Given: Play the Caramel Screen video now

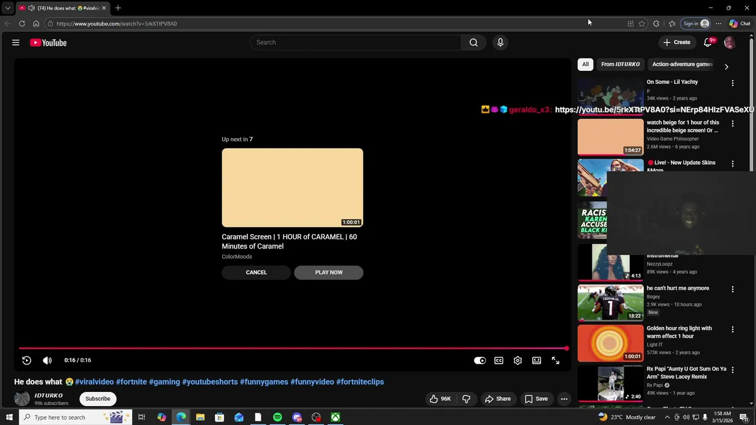Looking at the screenshot, I should coord(329,272).
